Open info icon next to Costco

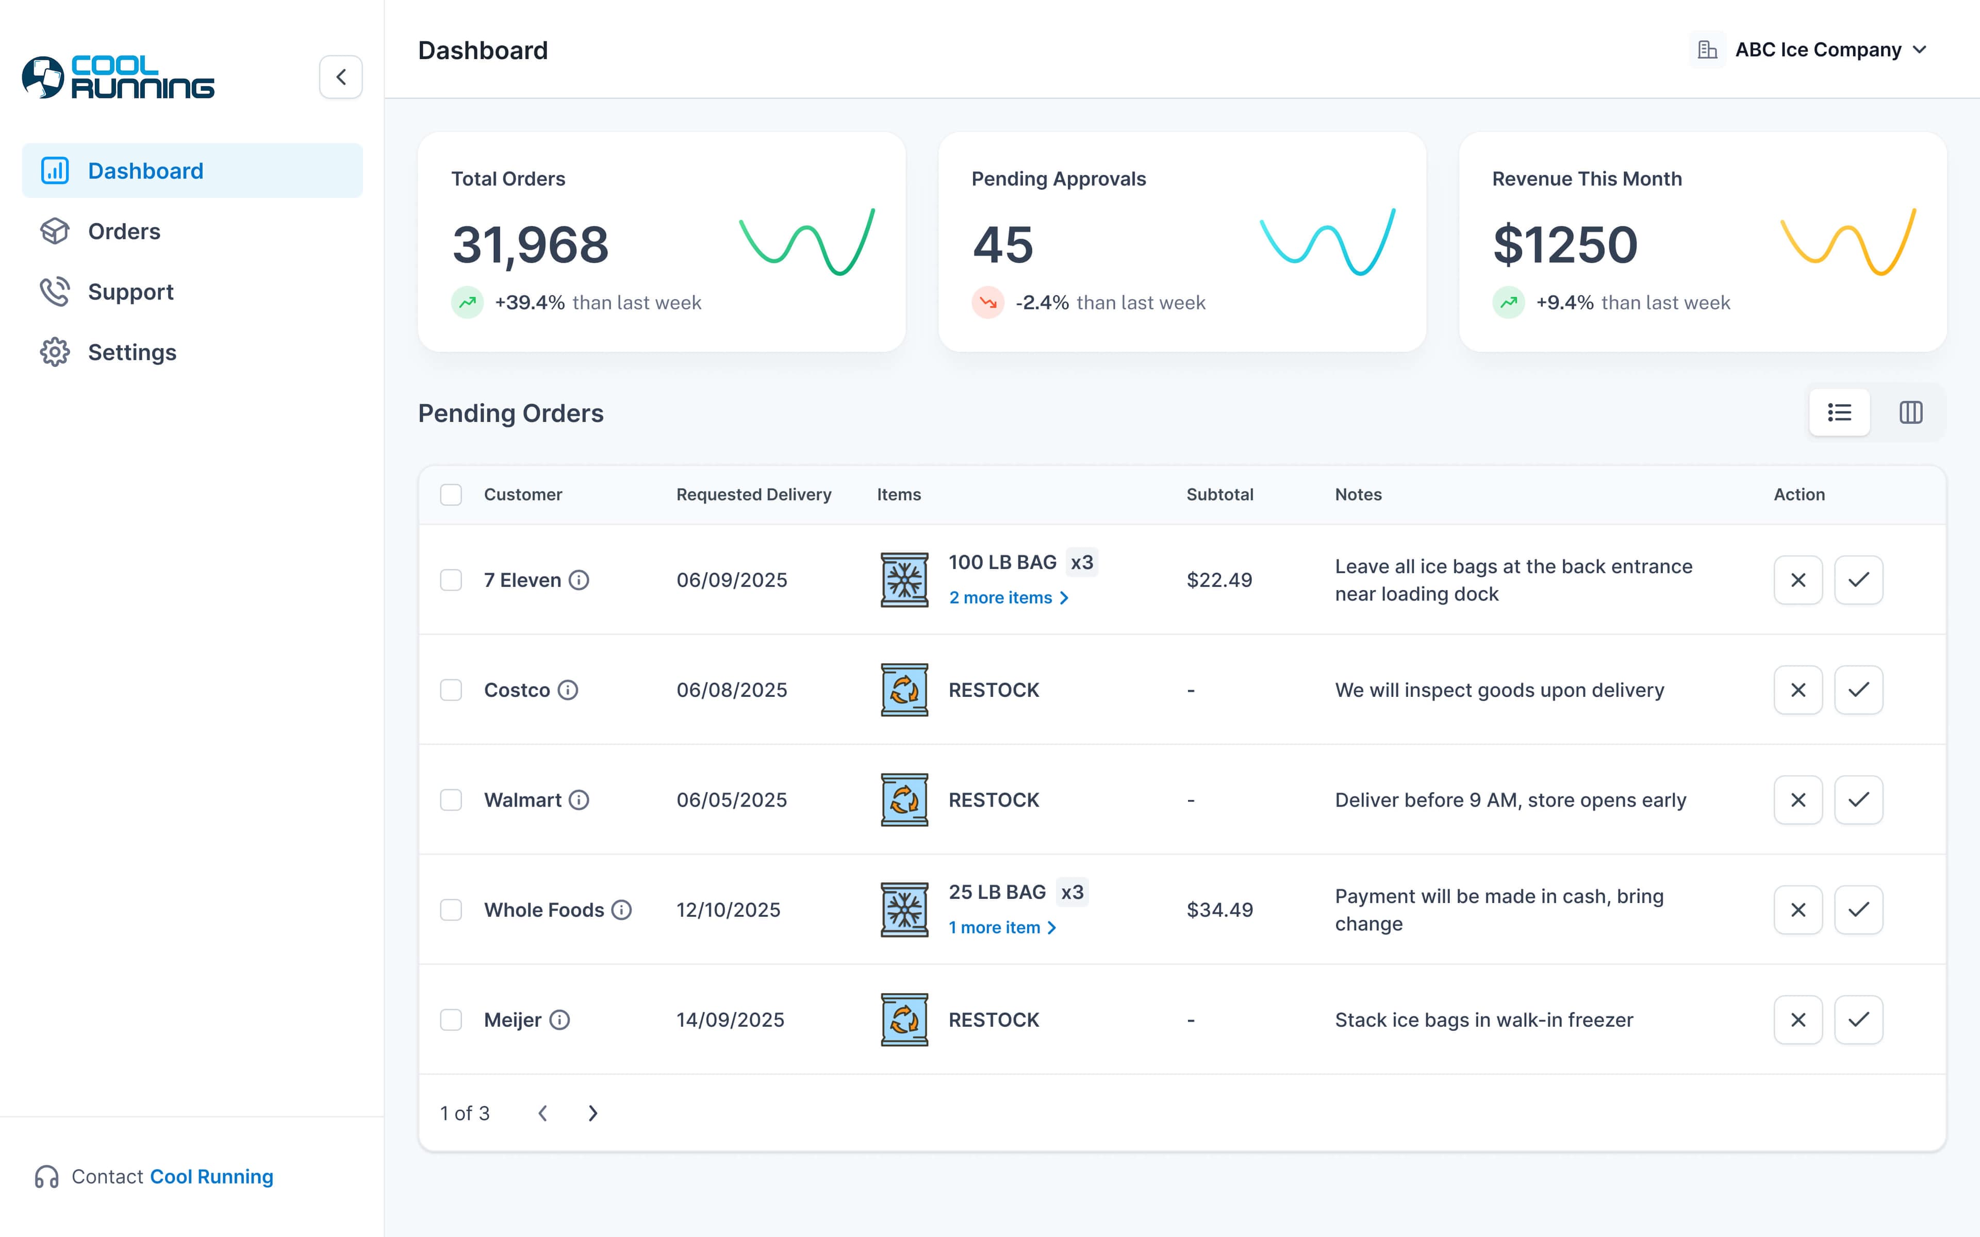tap(568, 690)
